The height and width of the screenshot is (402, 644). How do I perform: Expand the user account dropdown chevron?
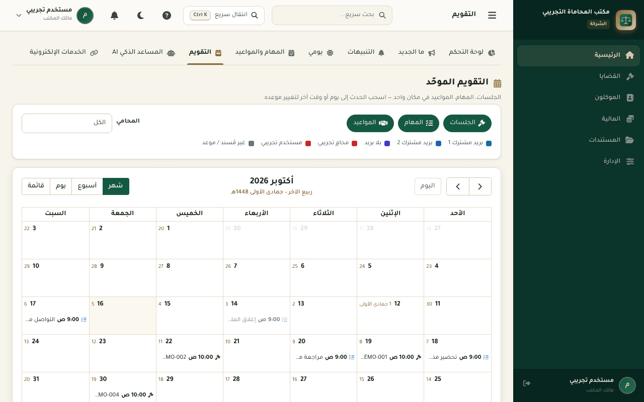[x=19, y=15]
